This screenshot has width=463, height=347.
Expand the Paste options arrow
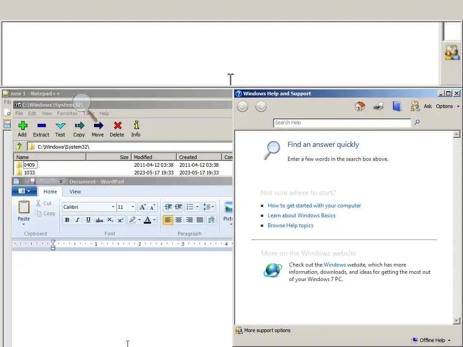pyautogui.click(x=24, y=224)
